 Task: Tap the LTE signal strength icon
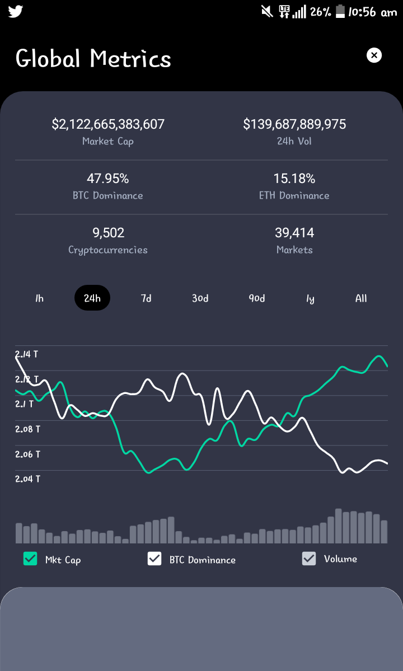(292, 12)
